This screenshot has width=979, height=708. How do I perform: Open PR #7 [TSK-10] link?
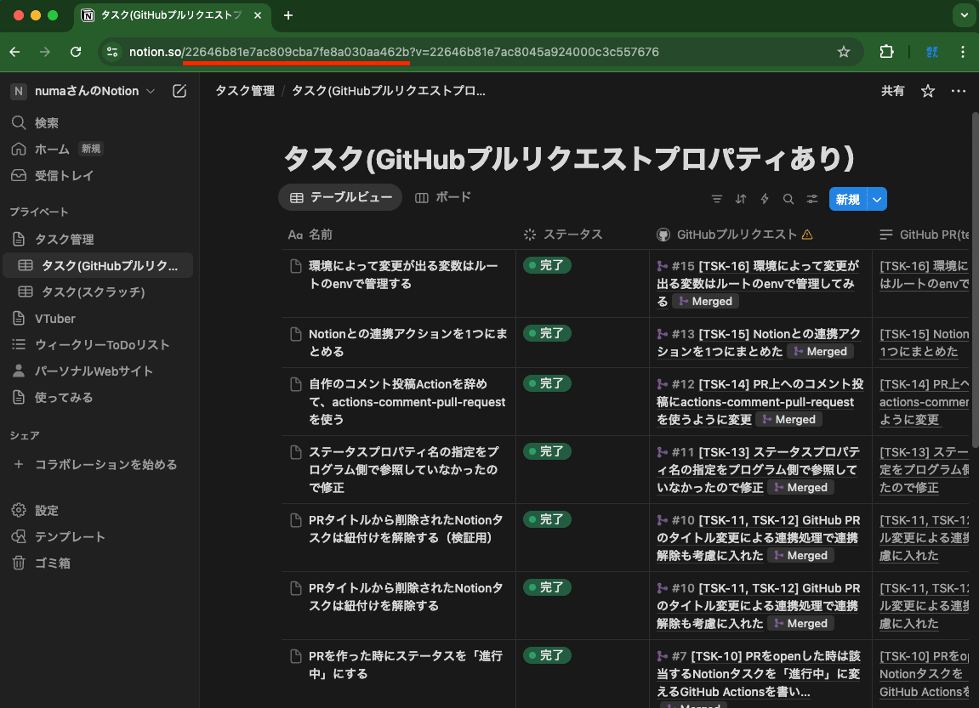point(758,674)
